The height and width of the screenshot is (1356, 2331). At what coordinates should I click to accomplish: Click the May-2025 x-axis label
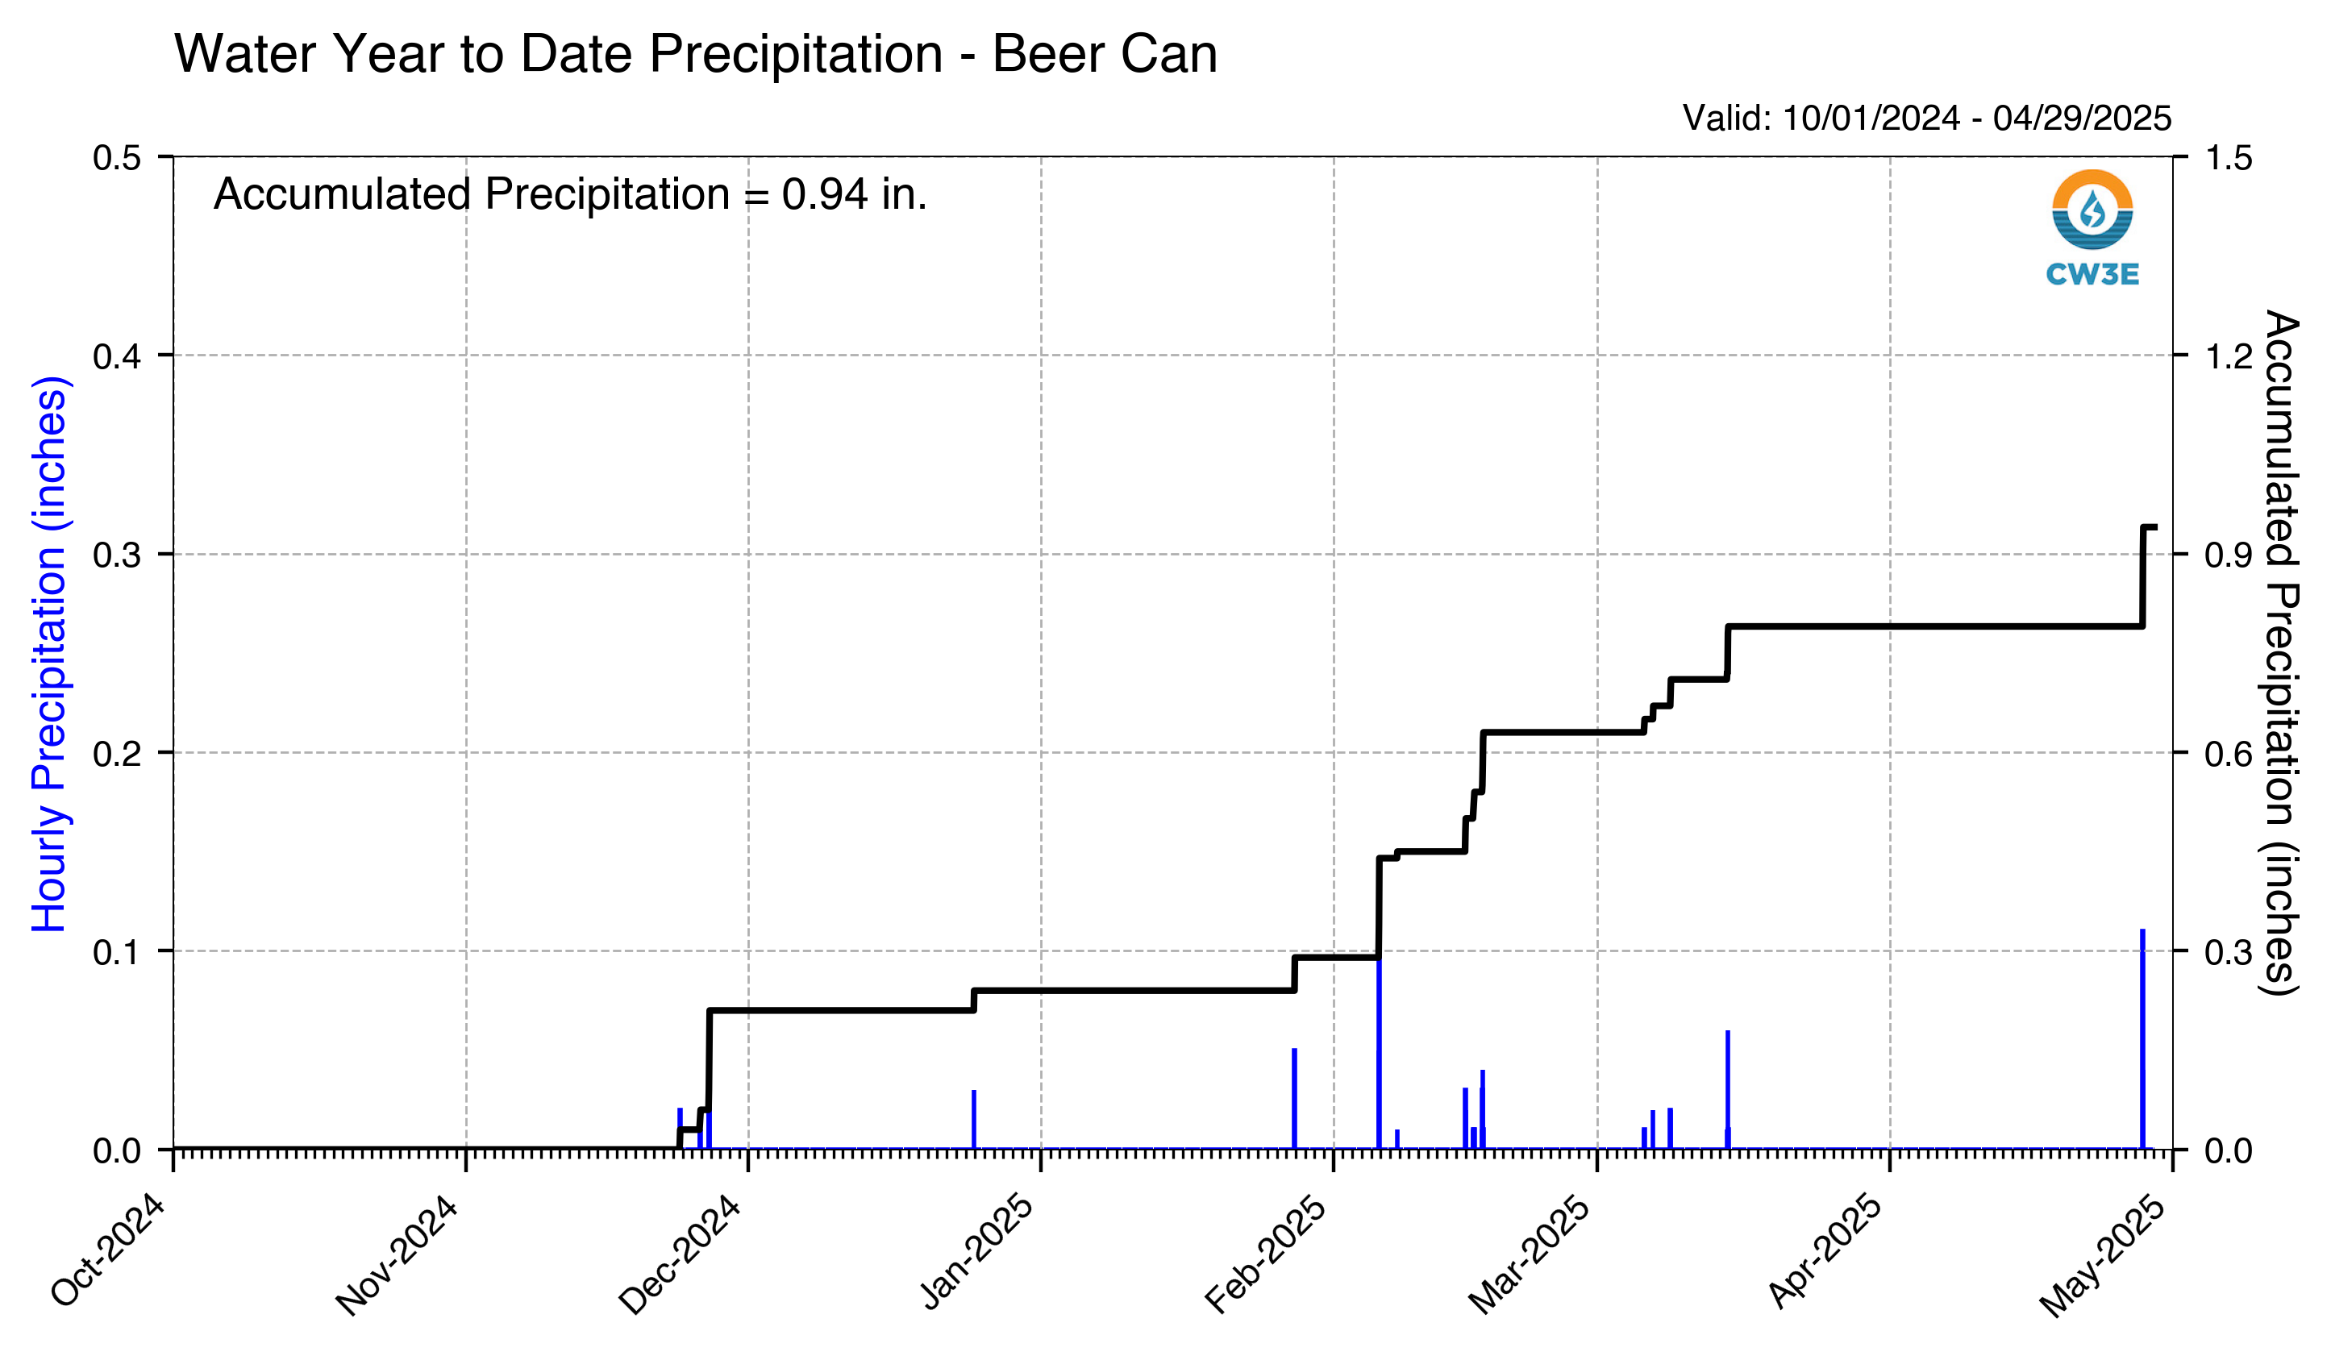pyautogui.click(x=2104, y=1255)
